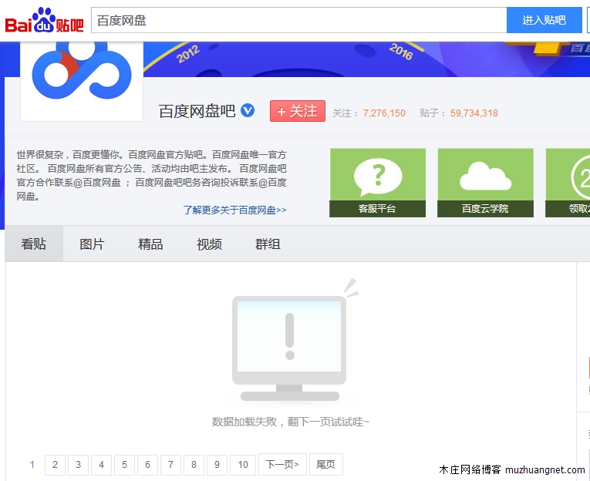This screenshot has height=481, width=590.
Task: Click the 2016 label on banner
Action: (401, 51)
